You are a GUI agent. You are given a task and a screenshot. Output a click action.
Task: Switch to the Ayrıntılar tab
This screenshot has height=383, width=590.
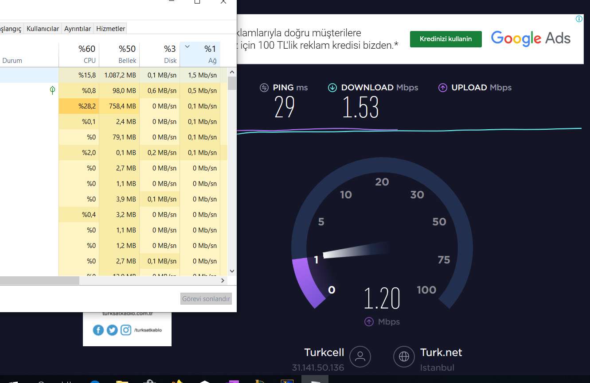pos(78,28)
